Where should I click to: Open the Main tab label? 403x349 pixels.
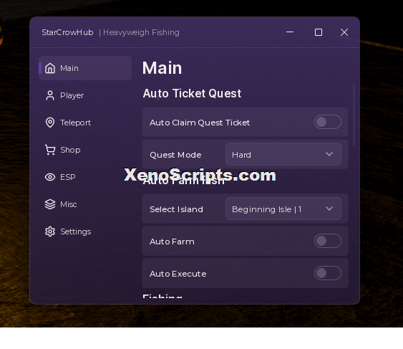pyautogui.click(x=69, y=68)
